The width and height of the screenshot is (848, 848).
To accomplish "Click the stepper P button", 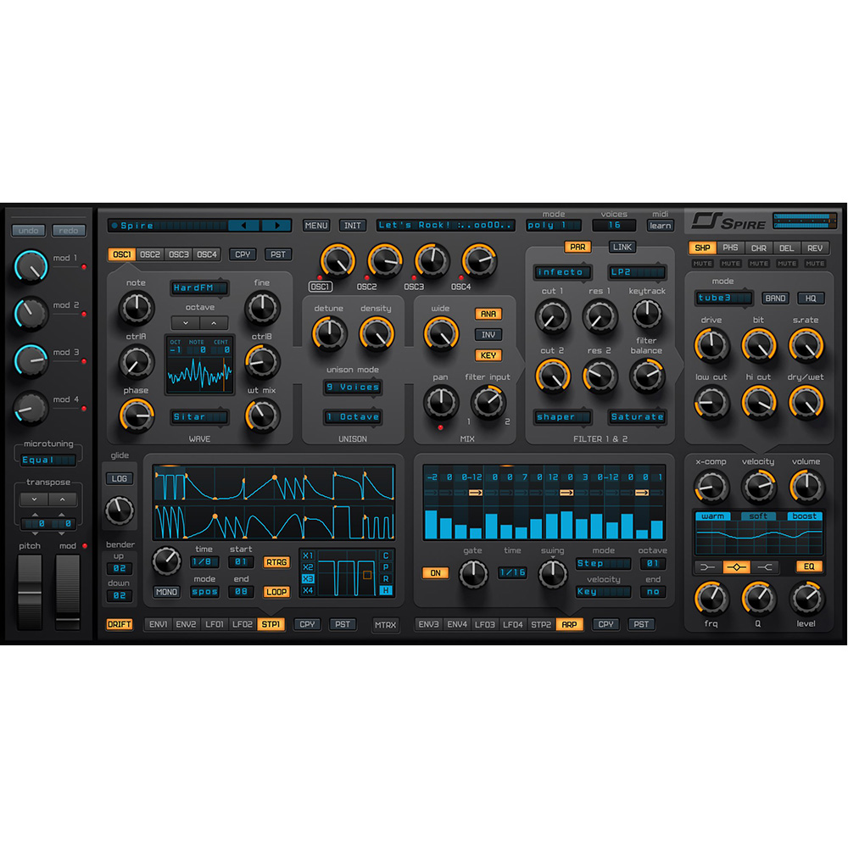I will [x=386, y=566].
